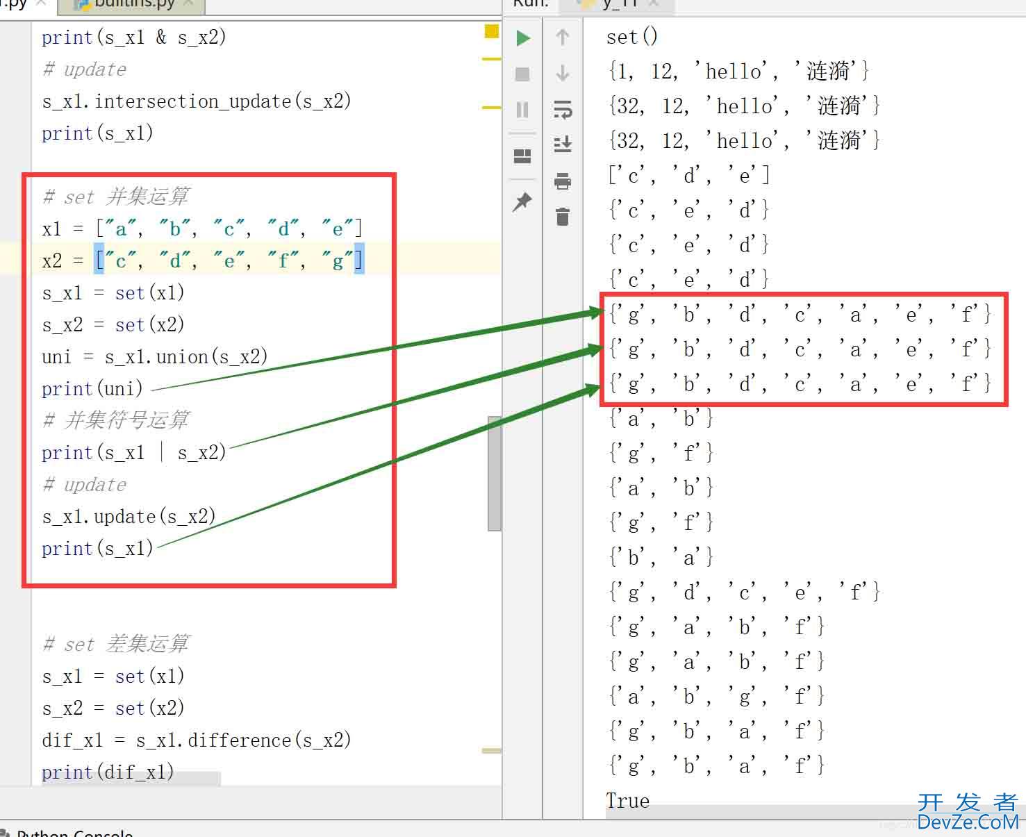The width and height of the screenshot is (1026, 837).
Task: Click the {'a', 'b', 'g', 'f'} output line
Action: [x=716, y=696]
